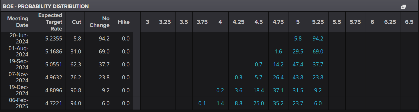Image resolution: width=419 pixels, height=112 pixels.
Task: Click the '29.5' probability cell
Action: tap(298, 52)
